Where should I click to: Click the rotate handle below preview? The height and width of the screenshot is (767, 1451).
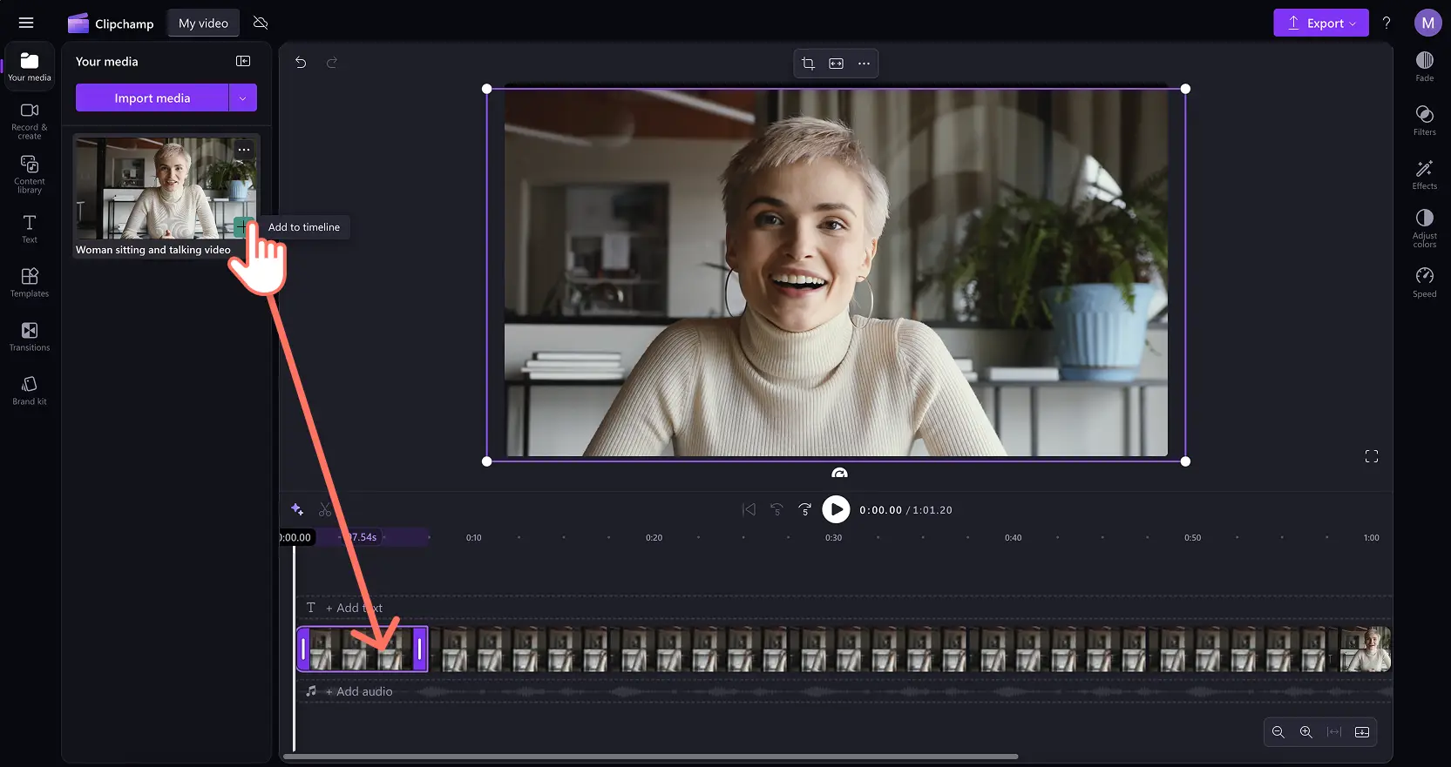839,473
